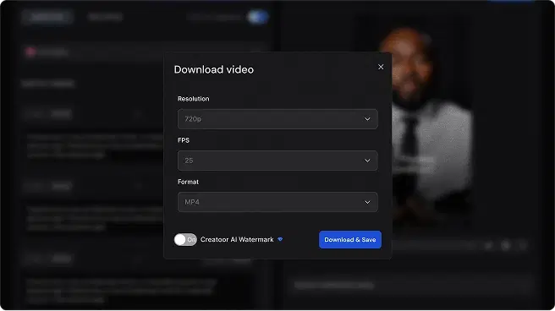Click the blue diamond premium icon

coord(280,239)
